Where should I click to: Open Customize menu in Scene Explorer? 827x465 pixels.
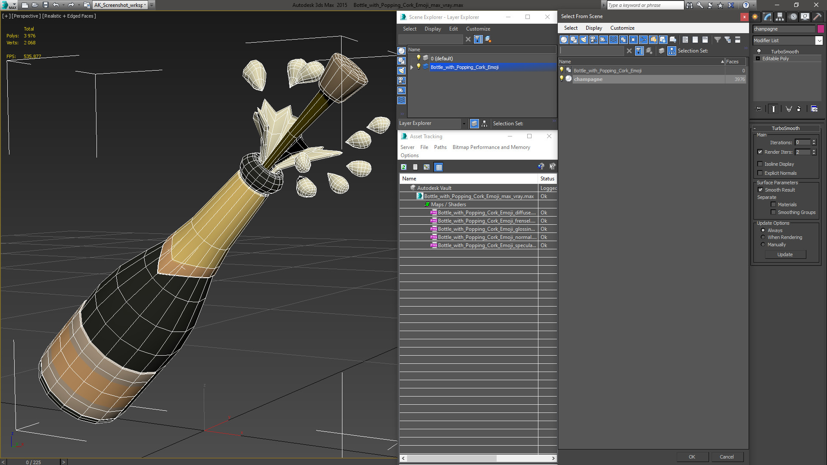[x=478, y=29]
